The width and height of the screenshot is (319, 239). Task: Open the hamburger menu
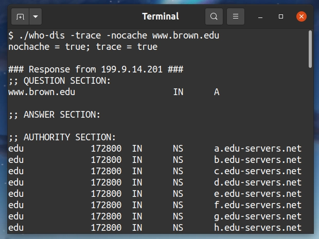point(236,16)
